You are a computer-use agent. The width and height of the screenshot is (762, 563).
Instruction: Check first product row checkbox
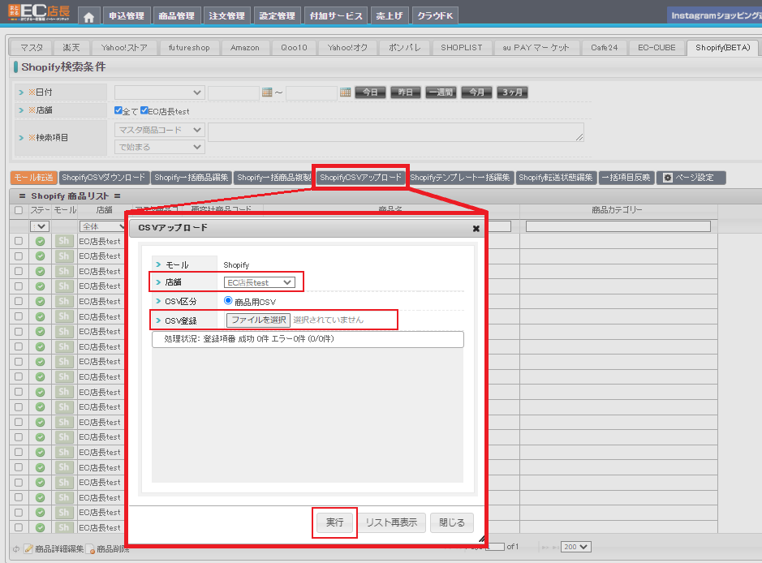[19, 241]
